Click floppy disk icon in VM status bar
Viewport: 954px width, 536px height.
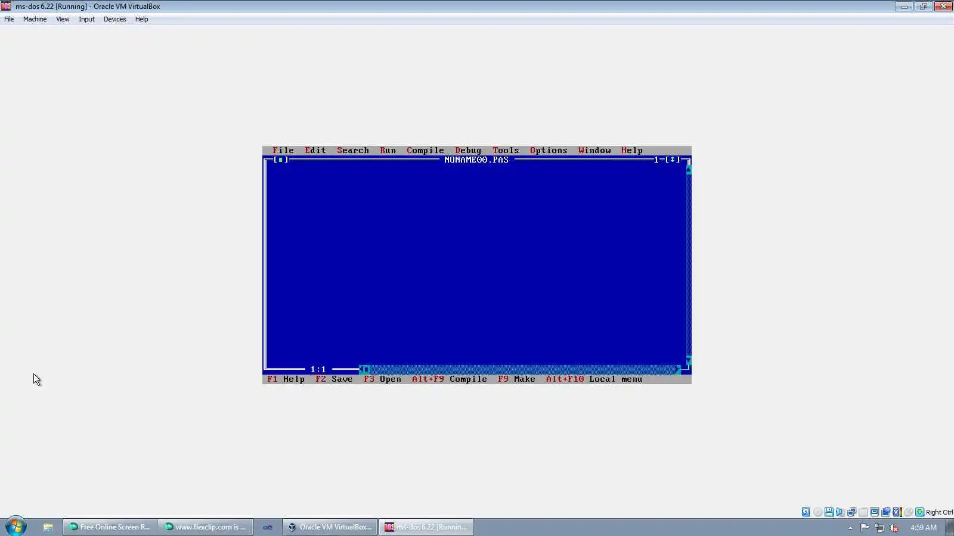tap(829, 512)
